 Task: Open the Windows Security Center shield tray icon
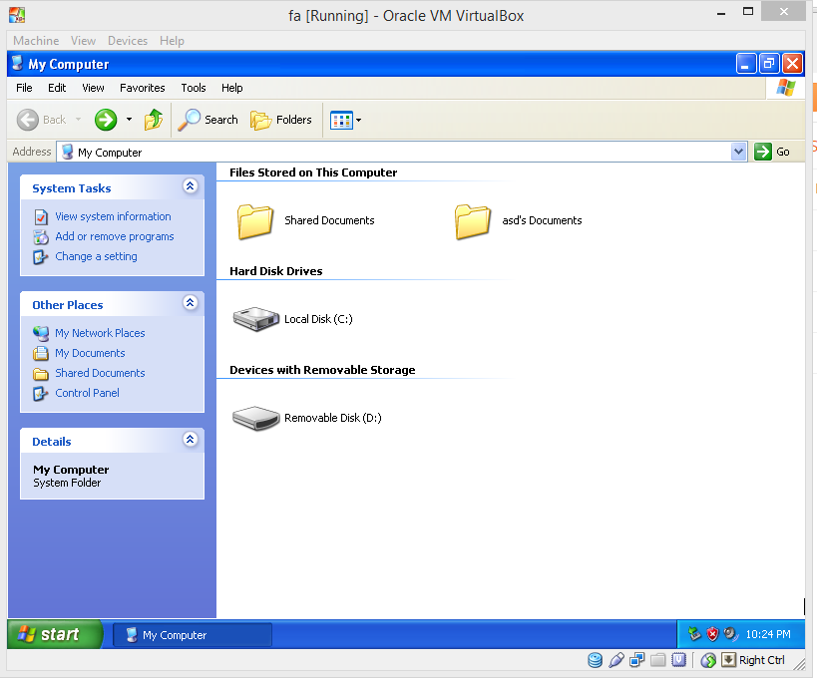[711, 633]
